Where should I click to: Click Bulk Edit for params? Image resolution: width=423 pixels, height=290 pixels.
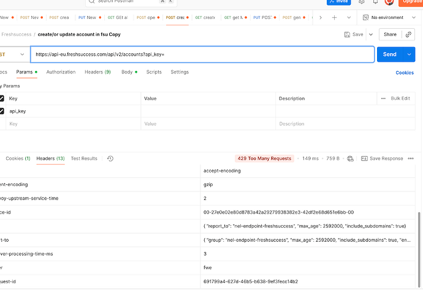click(x=400, y=99)
